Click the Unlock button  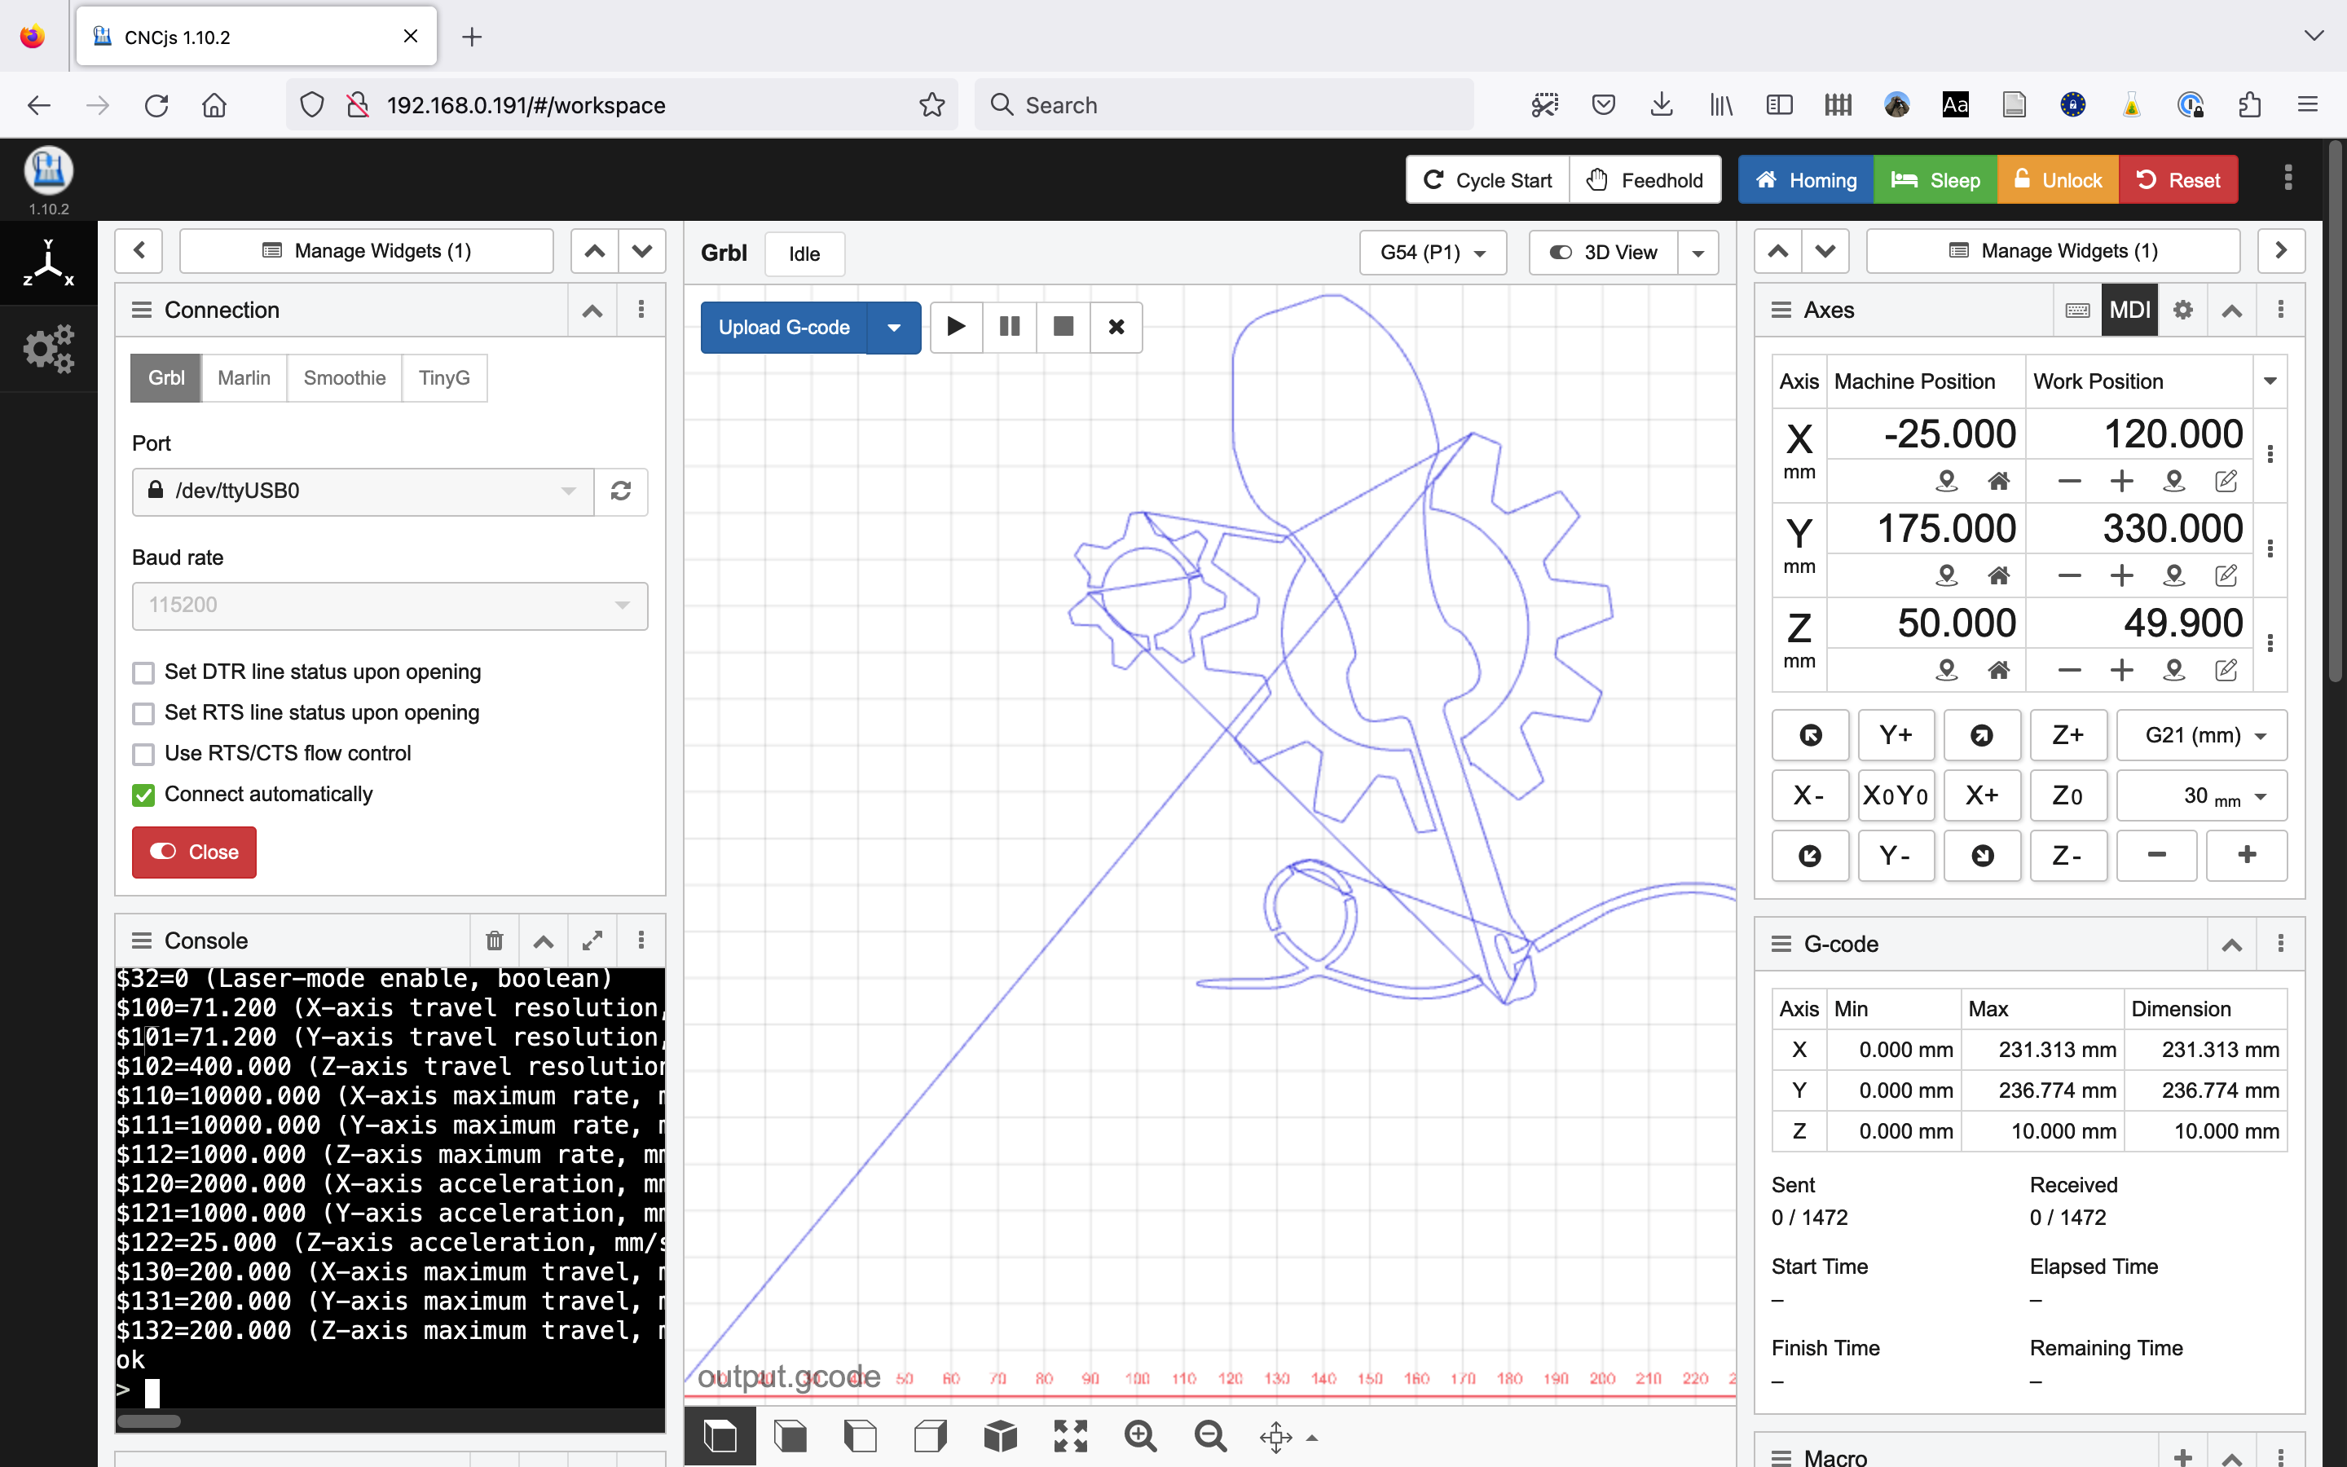2057,180
